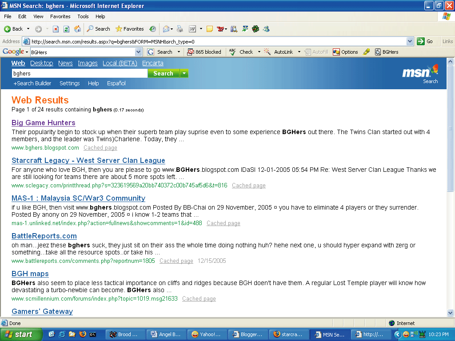This screenshot has width=455, height=341.
Task: Click the 865 blocked popup blocker button
Action: 204,52
